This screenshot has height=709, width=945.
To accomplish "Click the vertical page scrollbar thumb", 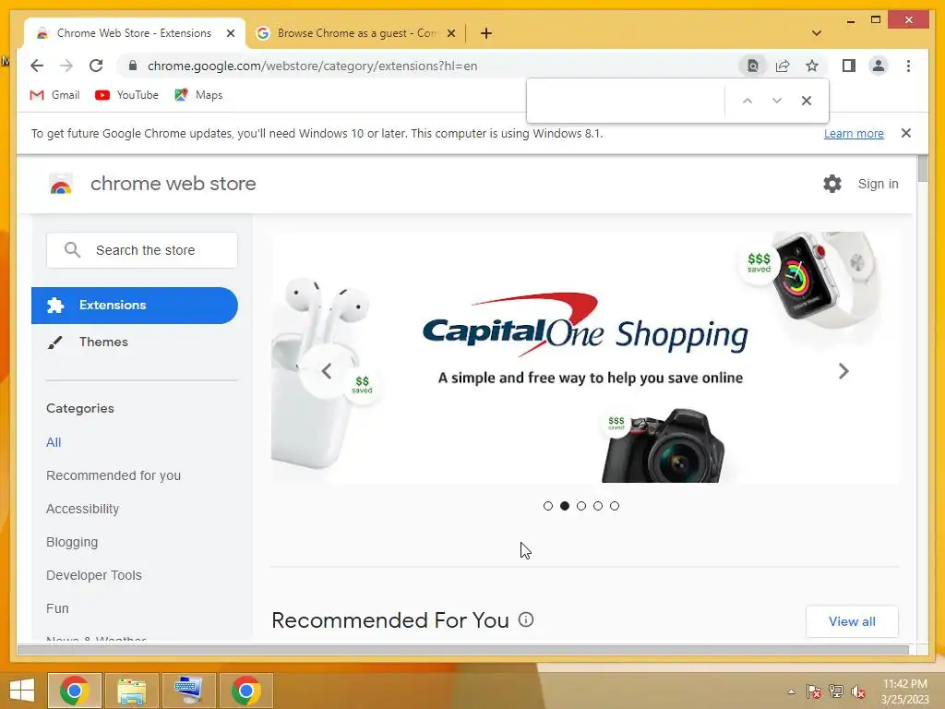I will 922,168.
